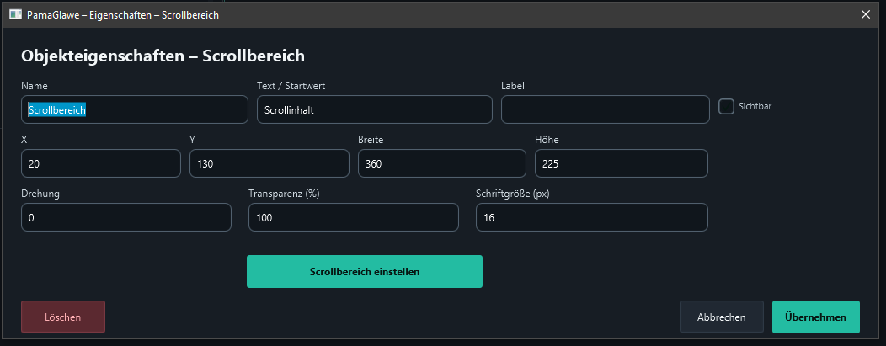
Task: Click the Name input field
Action: tap(135, 109)
